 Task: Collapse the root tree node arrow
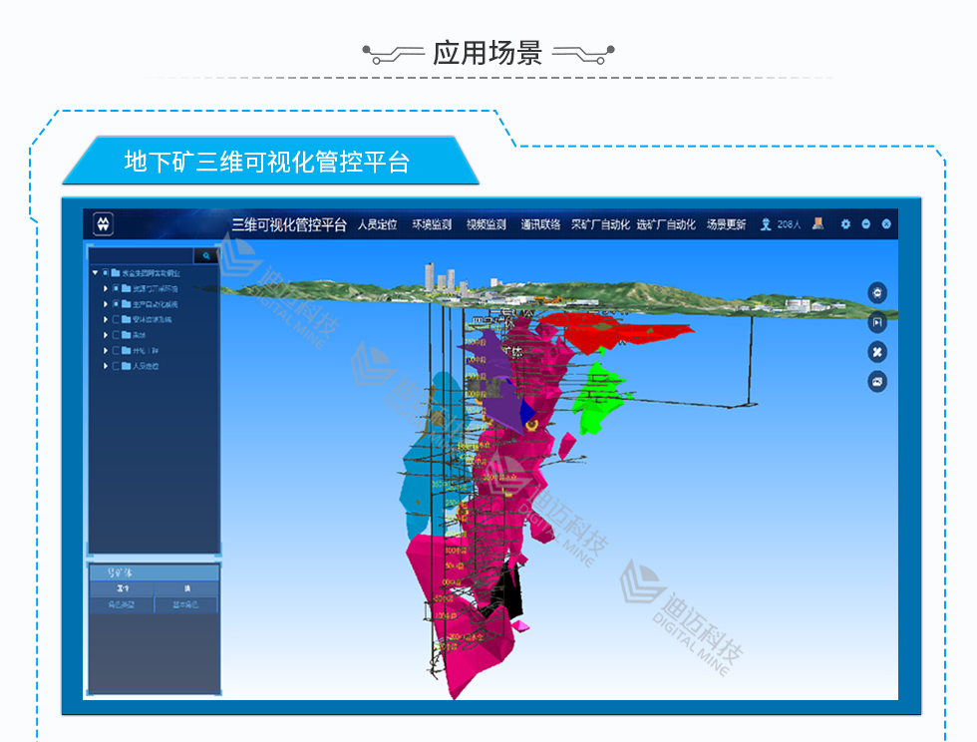(x=95, y=273)
